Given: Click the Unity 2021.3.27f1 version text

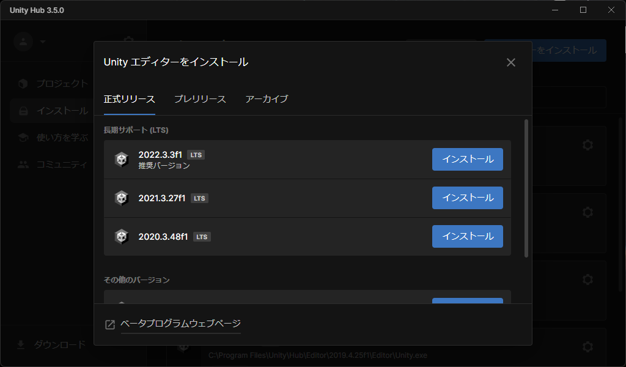Looking at the screenshot, I should pos(161,198).
